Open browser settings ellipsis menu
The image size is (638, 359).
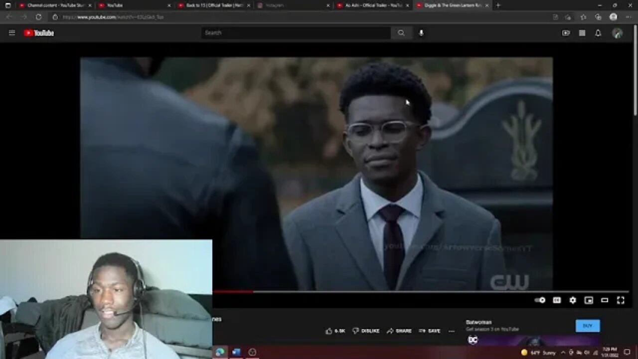(x=629, y=17)
